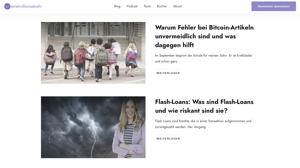Open the Blog menu item

click(x=117, y=6)
